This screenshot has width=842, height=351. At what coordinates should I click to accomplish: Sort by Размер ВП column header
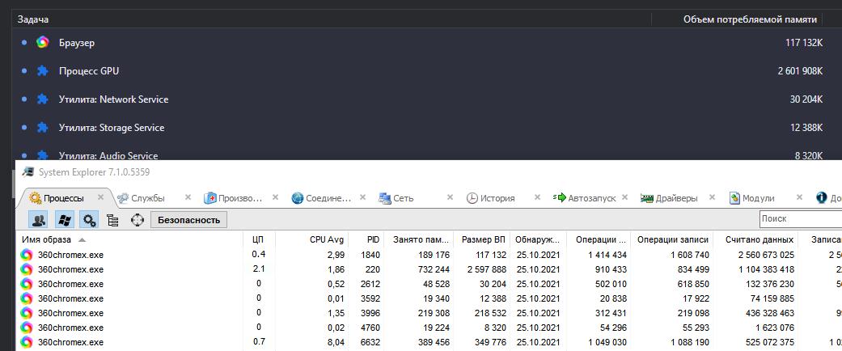(482, 239)
